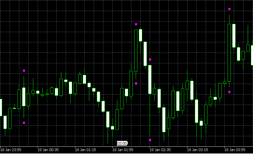Select the 19 Jan 02:35 time label

[160, 150]
